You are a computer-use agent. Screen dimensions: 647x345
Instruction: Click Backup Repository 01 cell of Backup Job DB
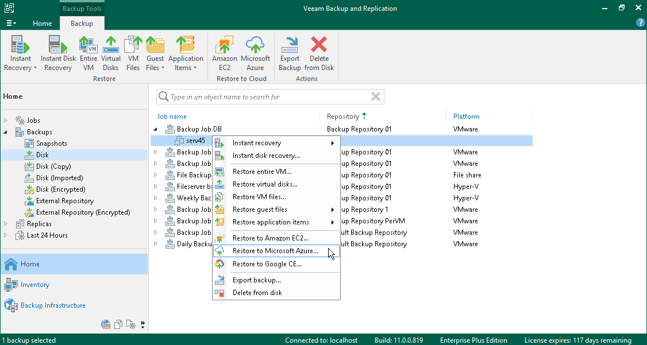pos(359,129)
